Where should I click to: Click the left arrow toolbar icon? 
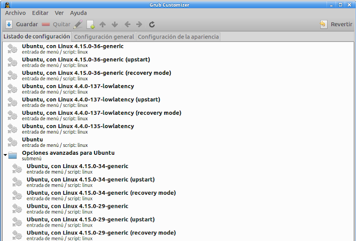pyautogui.click(x=127, y=24)
